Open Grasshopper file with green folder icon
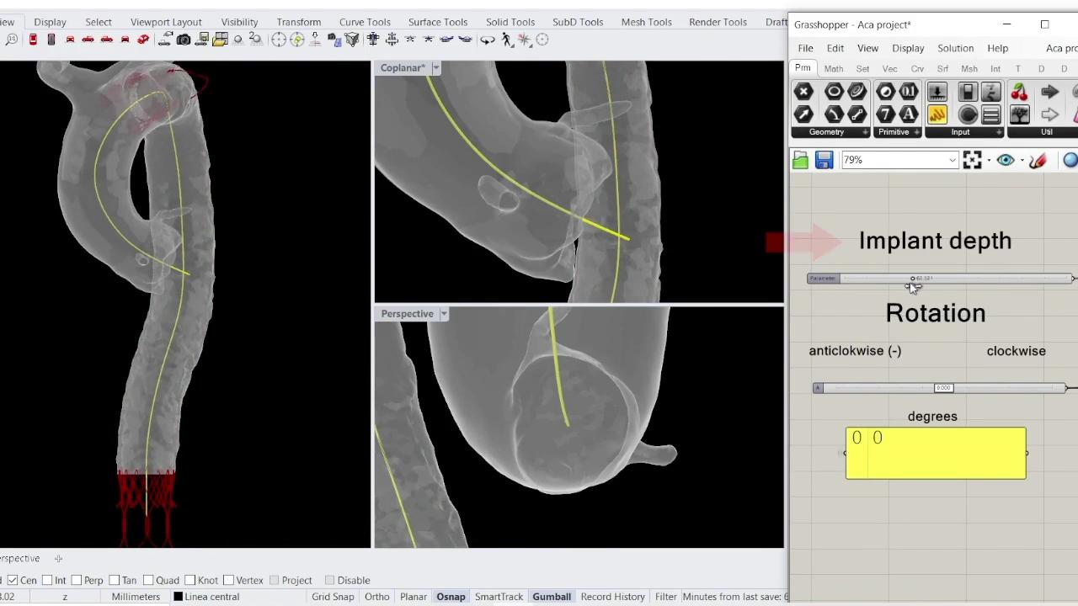Screen dimensions: 1078x606 pyautogui.click(x=800, y=160)
